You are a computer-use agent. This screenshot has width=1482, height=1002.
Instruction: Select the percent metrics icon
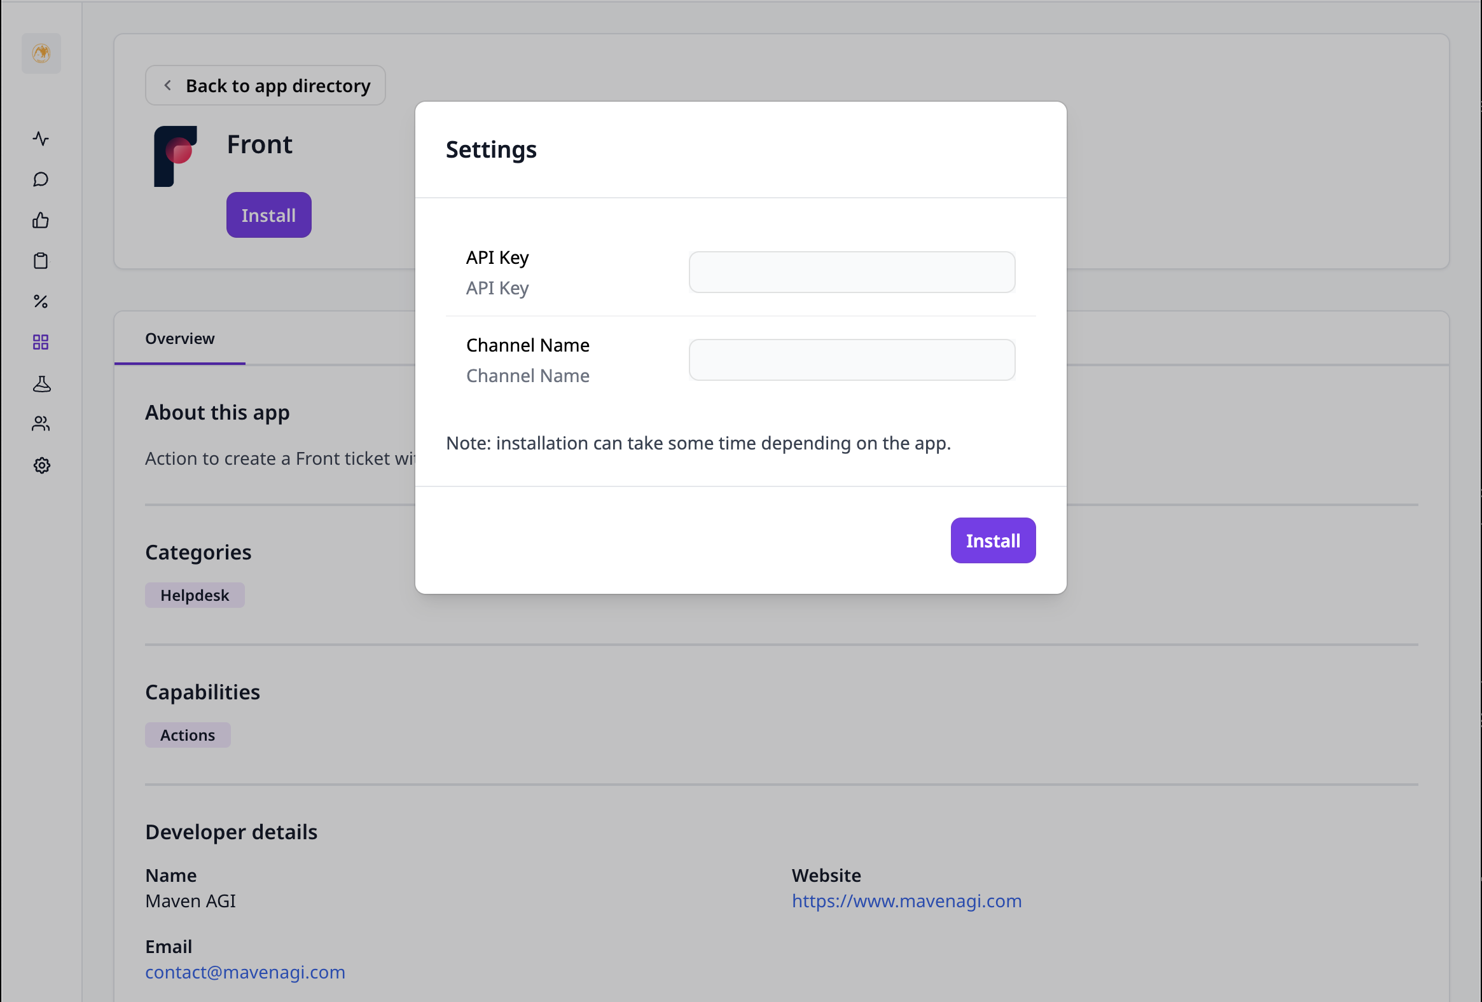click(x=41, y=301)
